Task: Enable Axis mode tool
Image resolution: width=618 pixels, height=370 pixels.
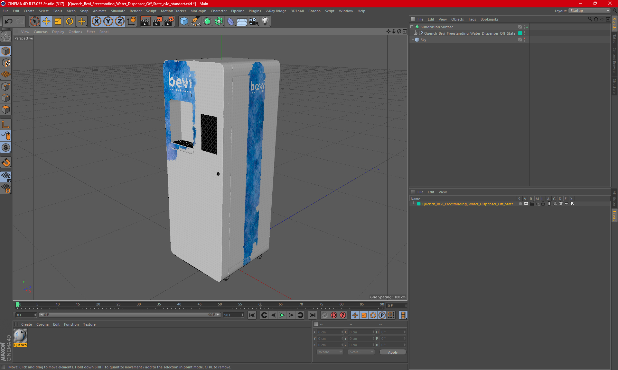Action: [x=6, y=124]
